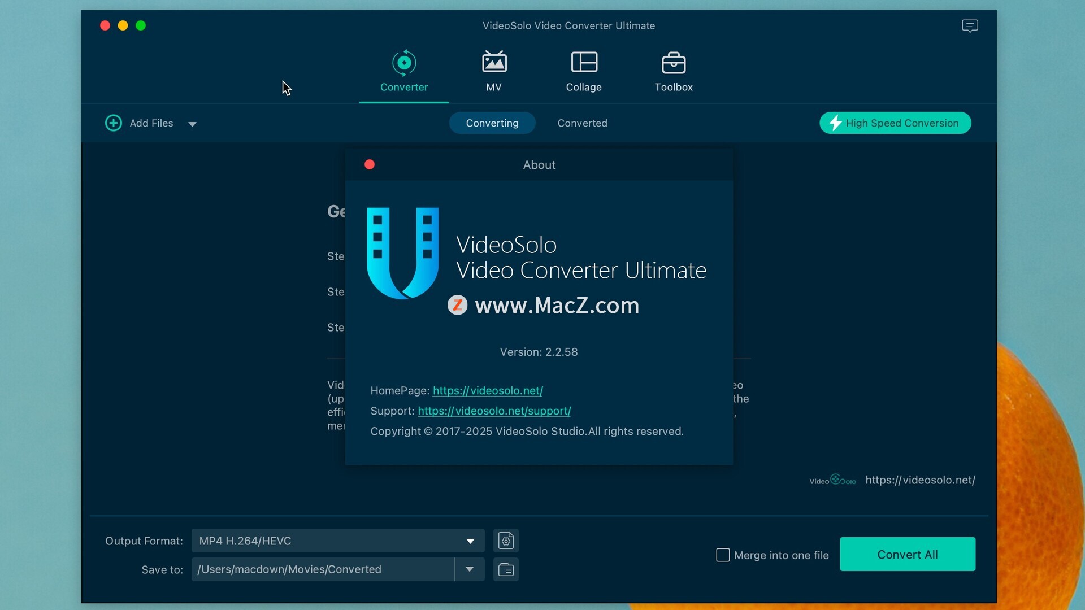Click the small VideoSolo brand logo

tap(832, 480)
